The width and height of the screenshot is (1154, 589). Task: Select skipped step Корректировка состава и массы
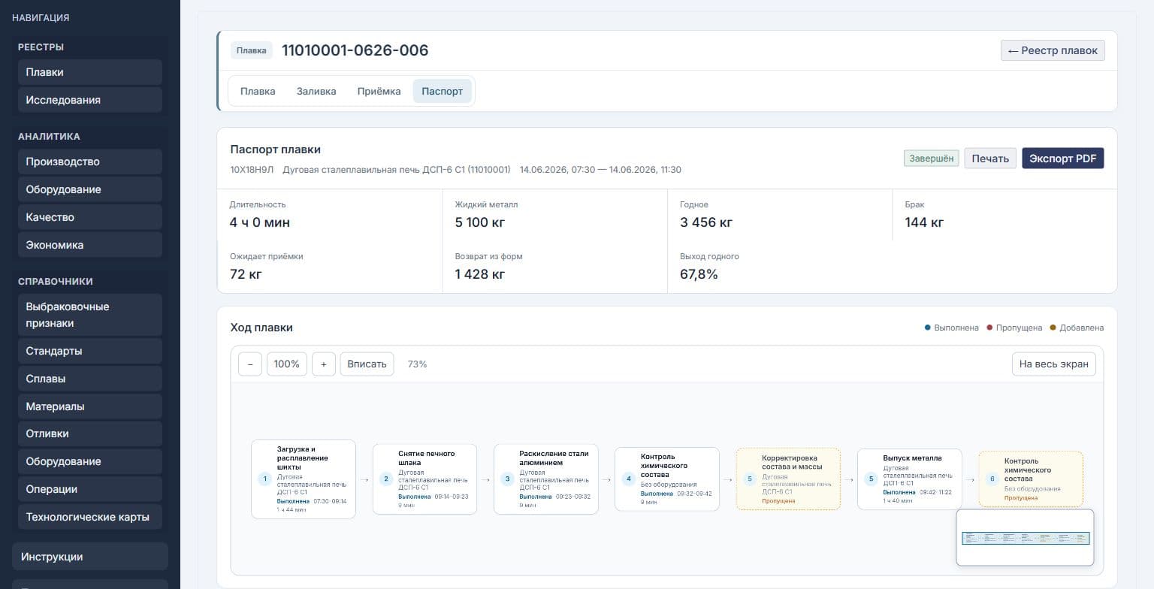[x=788, y=479]
